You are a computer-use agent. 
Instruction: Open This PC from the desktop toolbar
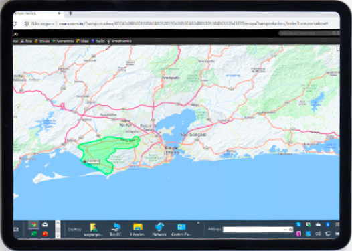(x=115, y=229)
